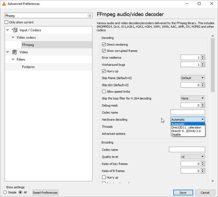Collapse the Filters node
This screenshot has width=218, height=197.
[x=13, y=59]
